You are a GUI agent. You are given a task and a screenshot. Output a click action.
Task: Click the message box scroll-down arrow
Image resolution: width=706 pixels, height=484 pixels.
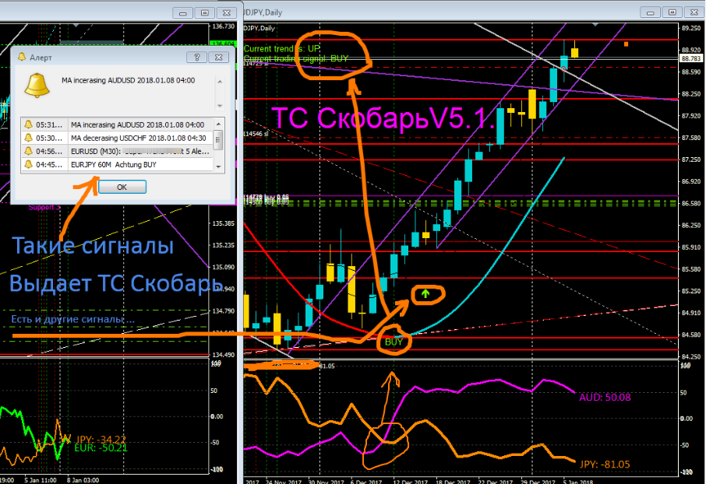(220, 106)
